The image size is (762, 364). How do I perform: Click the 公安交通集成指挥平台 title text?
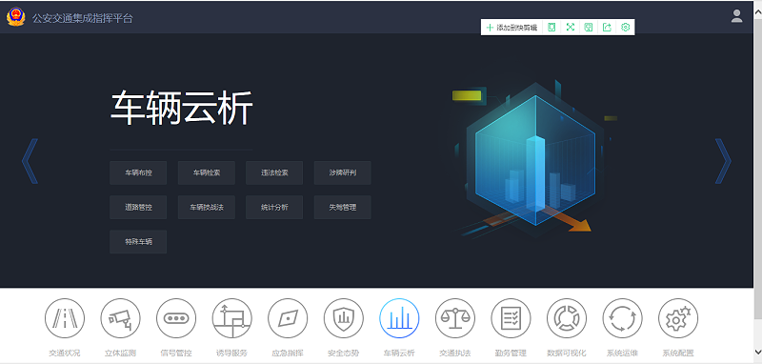[x=82, y=18]
